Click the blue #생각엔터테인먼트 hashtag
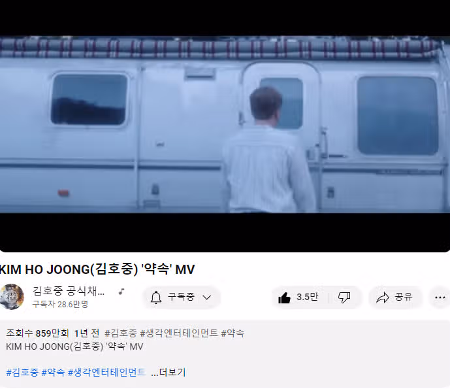The image size is (450, 389). [106, 373]
